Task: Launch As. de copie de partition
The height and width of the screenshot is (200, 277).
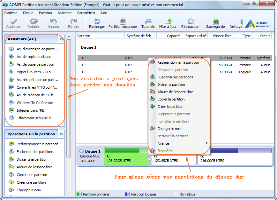Action: click(x=31, y=64)
